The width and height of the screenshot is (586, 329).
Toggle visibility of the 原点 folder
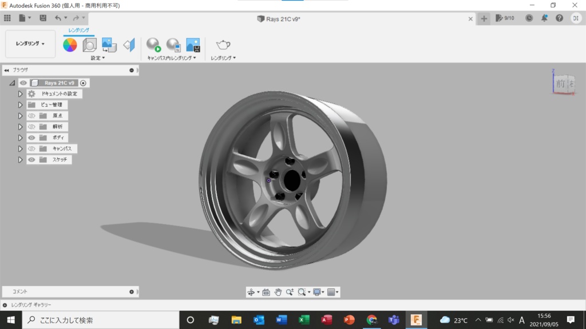click(31, 115)
